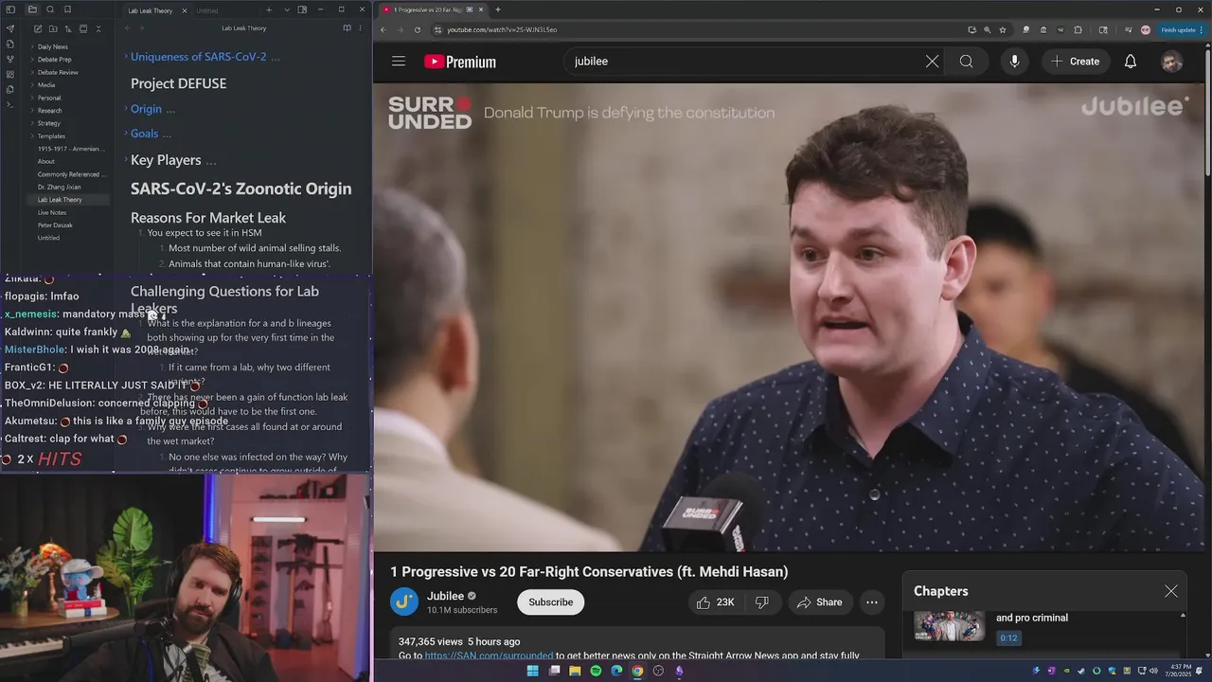Click the Origin heading link

(146, 109)
